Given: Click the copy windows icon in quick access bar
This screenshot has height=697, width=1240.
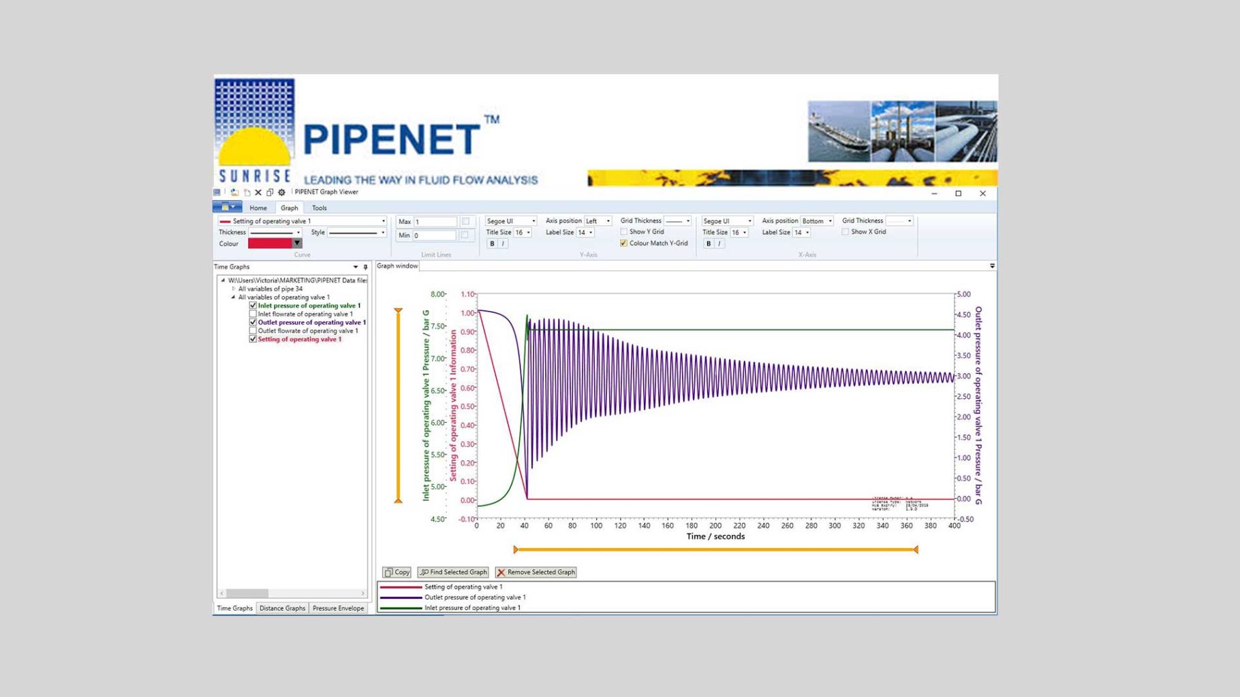Looking at the screenshot, I should point(270,193).
